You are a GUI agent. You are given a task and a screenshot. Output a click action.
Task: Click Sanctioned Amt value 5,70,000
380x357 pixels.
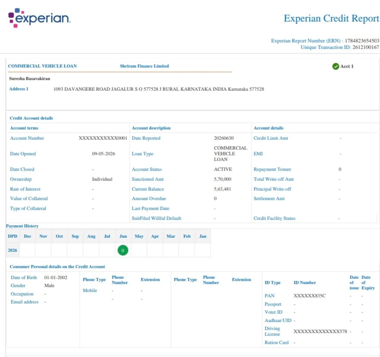pos(222,179)
